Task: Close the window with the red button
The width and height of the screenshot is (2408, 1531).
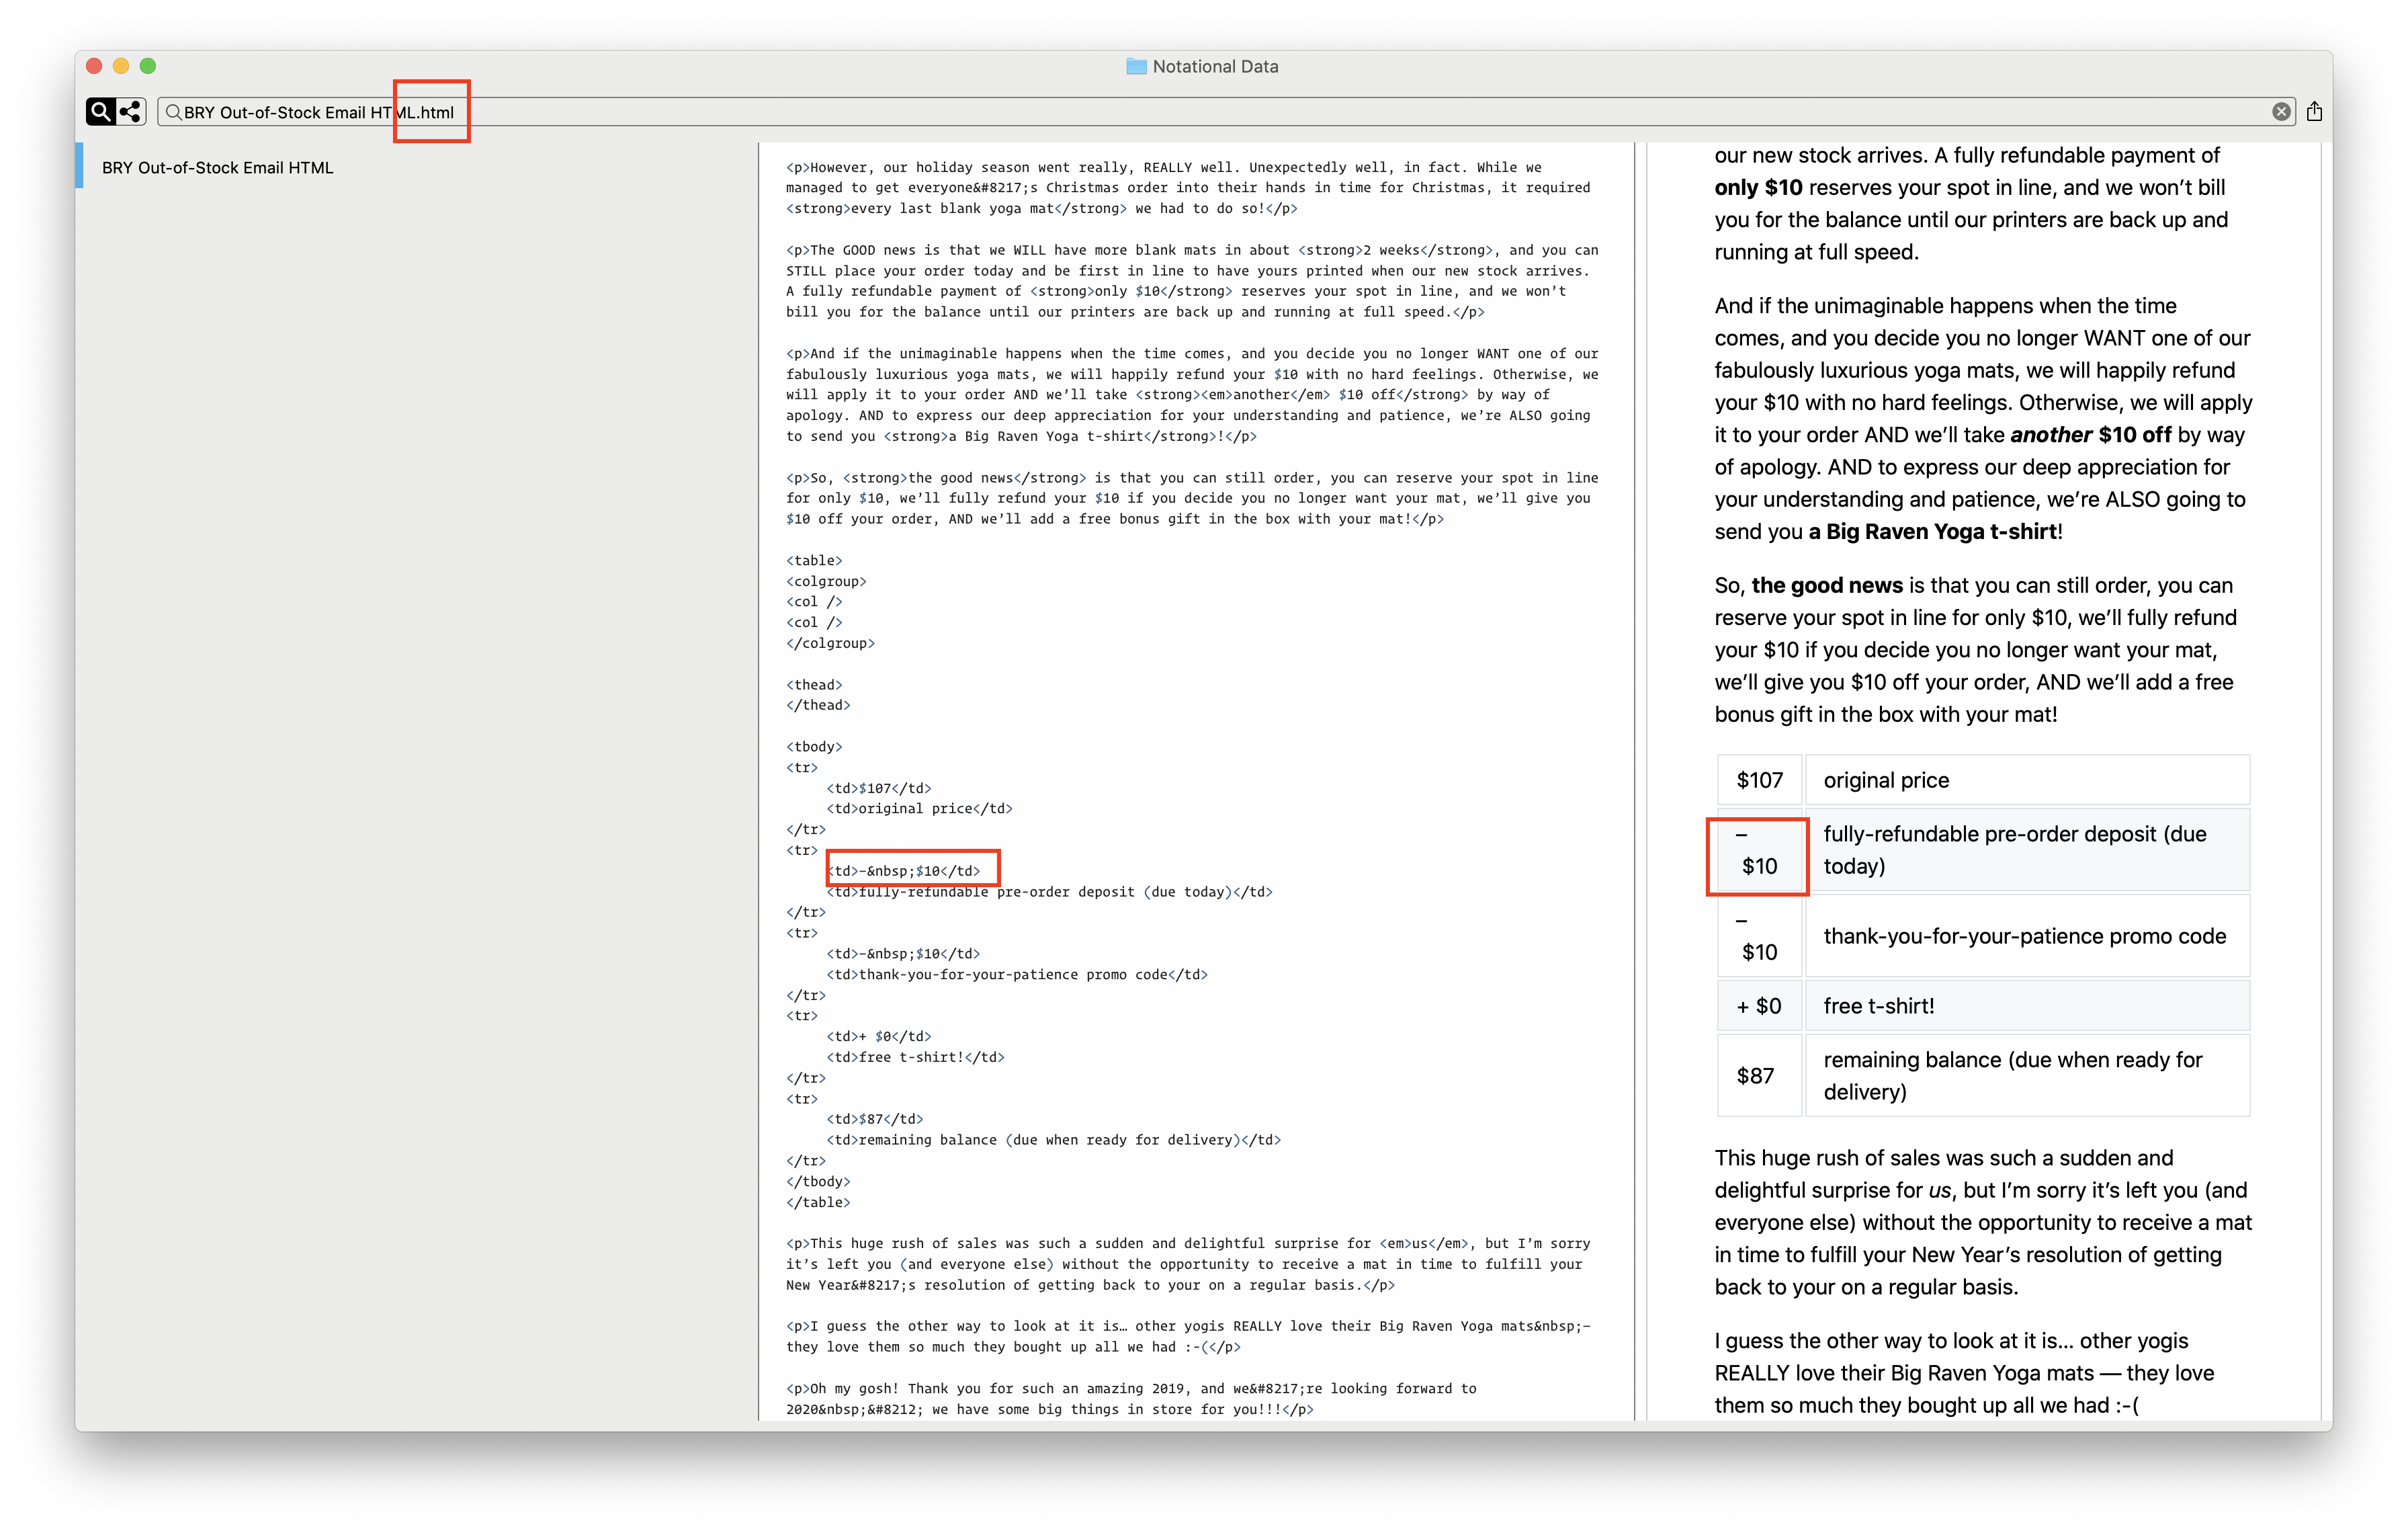Action: pos(94,66)
